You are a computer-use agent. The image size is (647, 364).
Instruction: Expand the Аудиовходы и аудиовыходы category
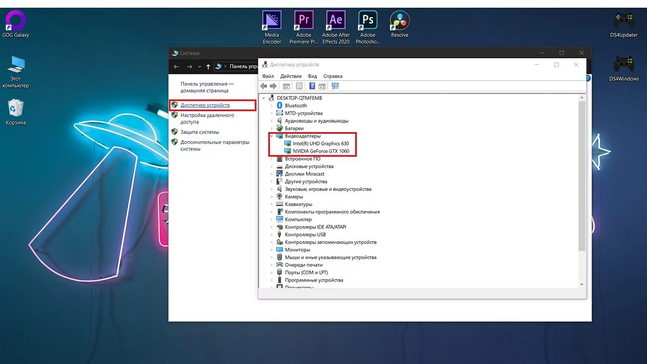272,121
